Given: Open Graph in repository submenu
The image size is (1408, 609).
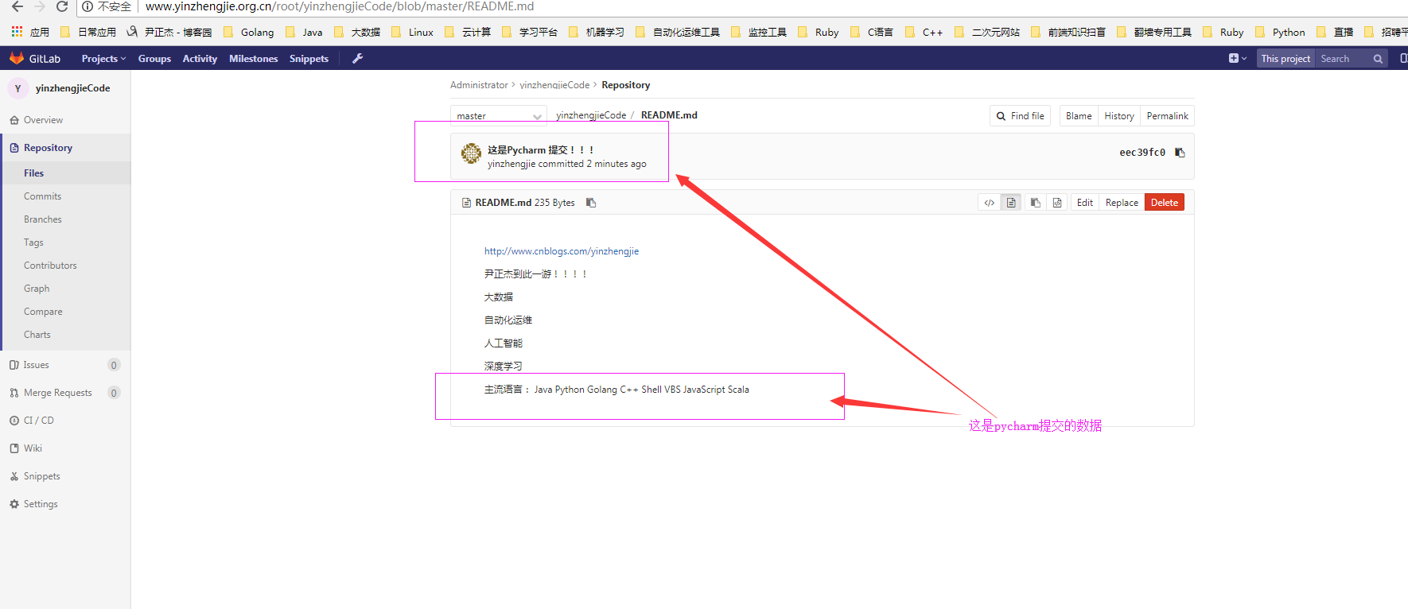Looking at the screenshot, I should coord(65,289).
